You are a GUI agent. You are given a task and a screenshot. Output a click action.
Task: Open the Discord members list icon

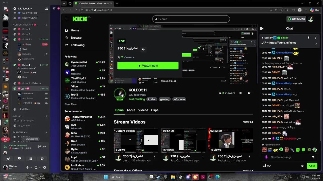click(47, 9)
